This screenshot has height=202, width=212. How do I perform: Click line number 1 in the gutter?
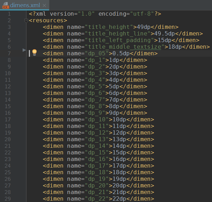pyautogui.click(x=9, y=14)
